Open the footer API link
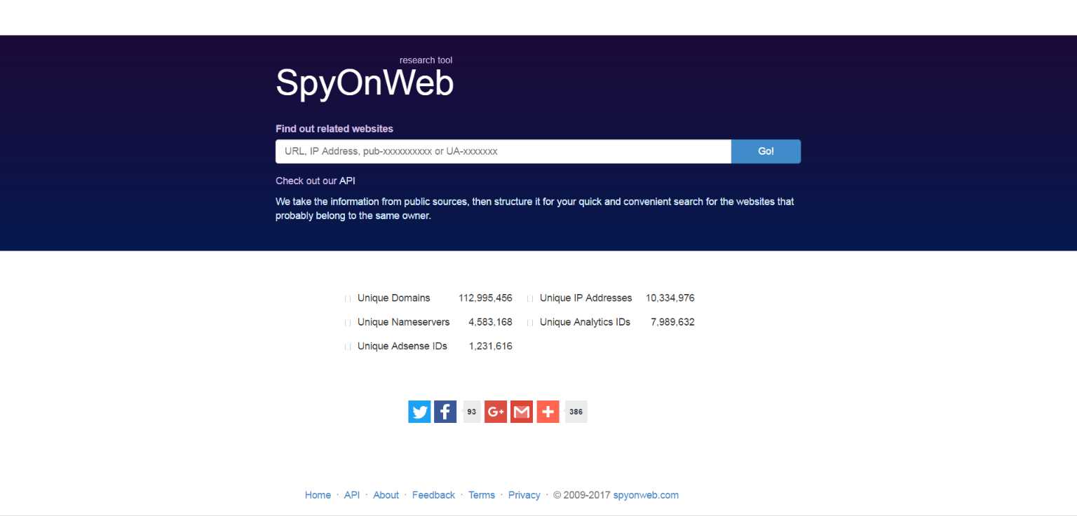 pyautogui.click(x=352, y=495)
